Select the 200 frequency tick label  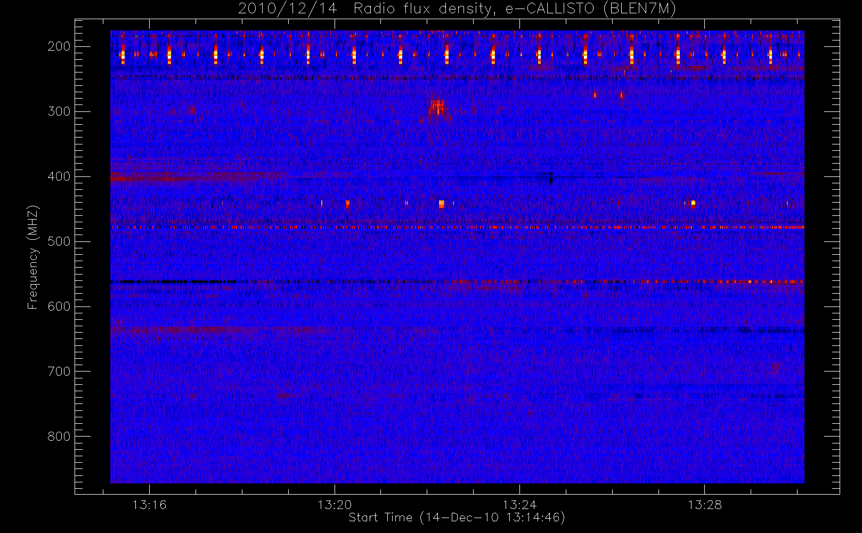(x=59, y=46)
